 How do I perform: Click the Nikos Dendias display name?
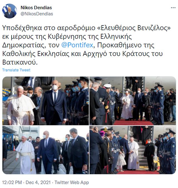pyautogui.click(x=36, y=8)
